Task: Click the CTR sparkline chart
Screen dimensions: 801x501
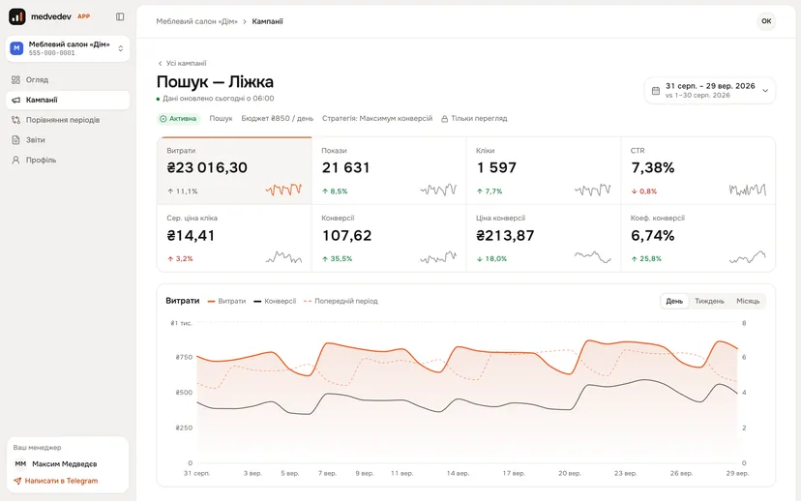Action: point(748,190)
